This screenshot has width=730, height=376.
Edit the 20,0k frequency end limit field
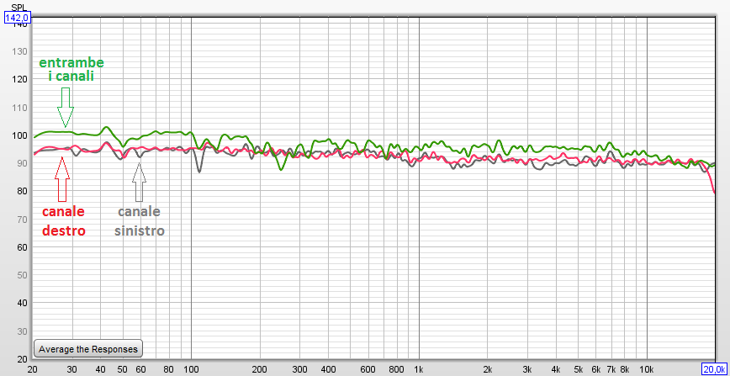click(715, 369)
